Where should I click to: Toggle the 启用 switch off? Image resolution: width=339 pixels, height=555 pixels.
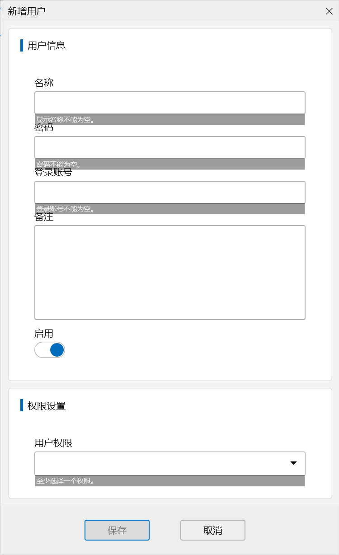coord(50,350)
